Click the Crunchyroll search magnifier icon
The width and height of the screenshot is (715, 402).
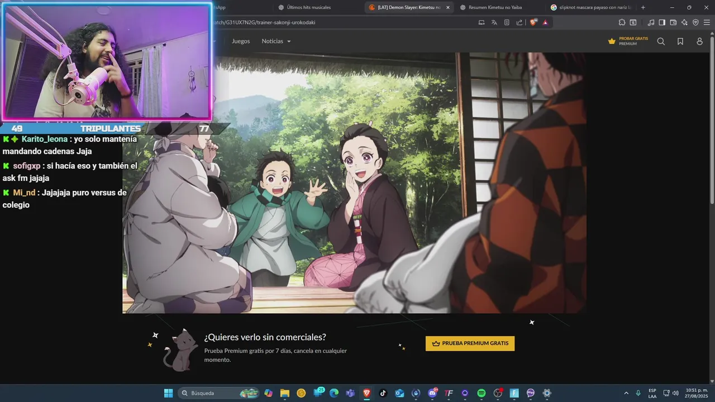(661, 41)
